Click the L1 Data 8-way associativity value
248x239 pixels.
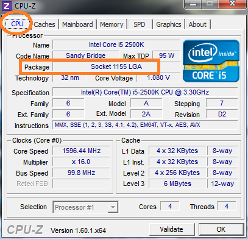tap(222, 151)
